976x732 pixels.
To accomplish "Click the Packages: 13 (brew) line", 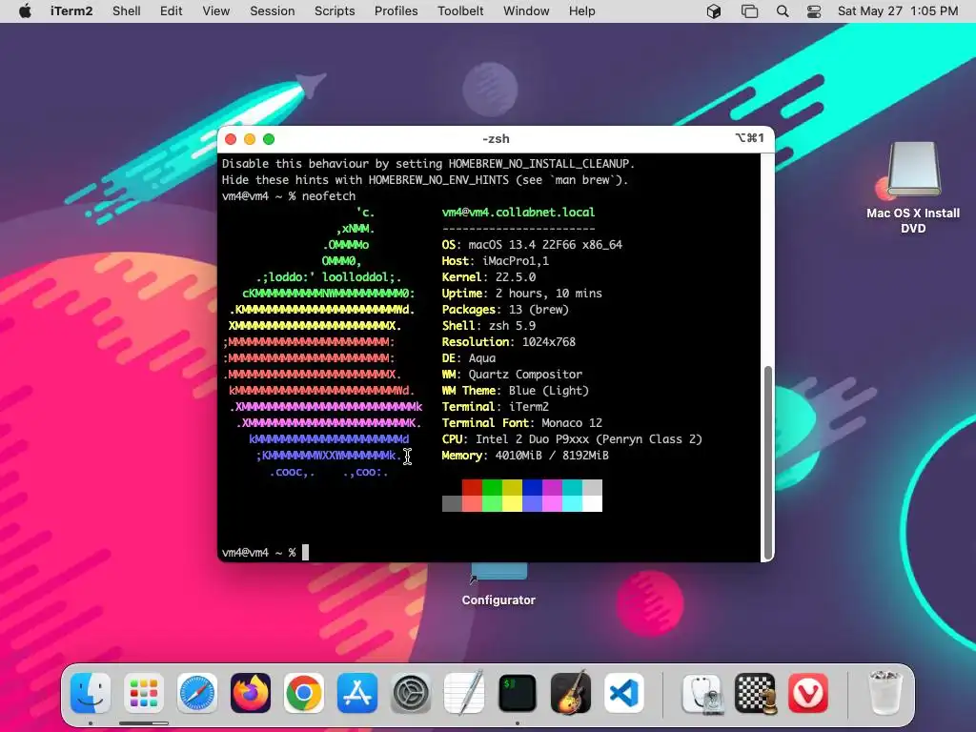I will (505, 310).
